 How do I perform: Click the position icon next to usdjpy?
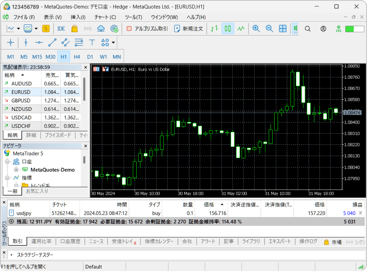pos(11,213)
